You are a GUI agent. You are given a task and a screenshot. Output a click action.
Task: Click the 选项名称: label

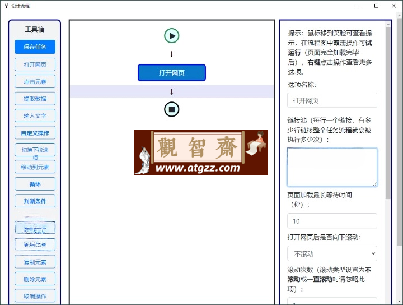[302, 85]
